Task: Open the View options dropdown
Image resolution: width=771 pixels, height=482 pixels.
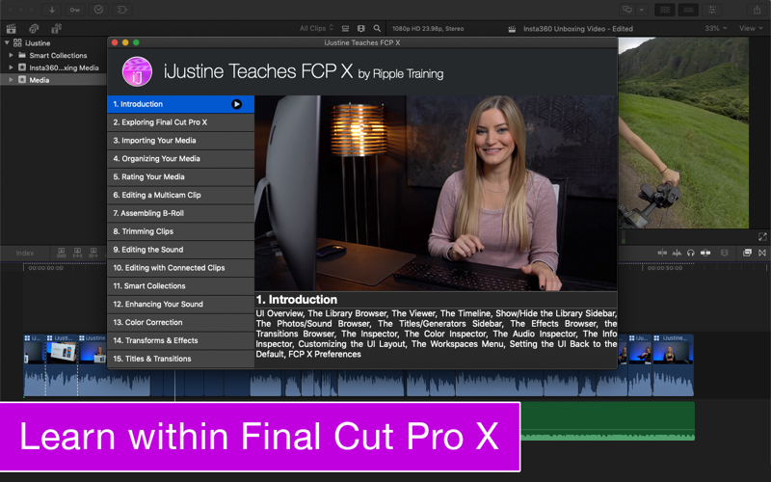Action: [x=751, y=29]
